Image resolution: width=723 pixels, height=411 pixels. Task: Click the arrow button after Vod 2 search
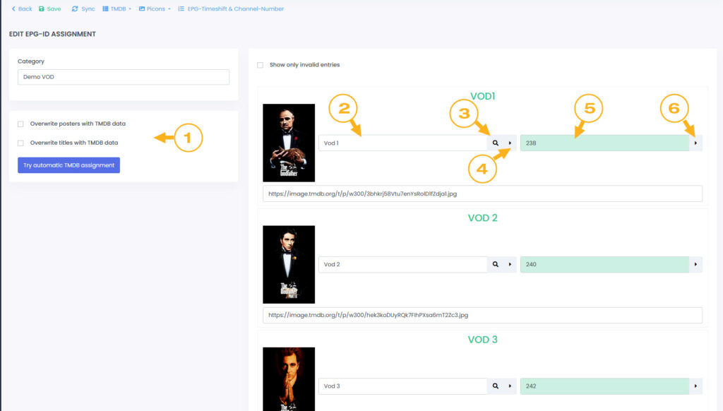coord(510,265)
